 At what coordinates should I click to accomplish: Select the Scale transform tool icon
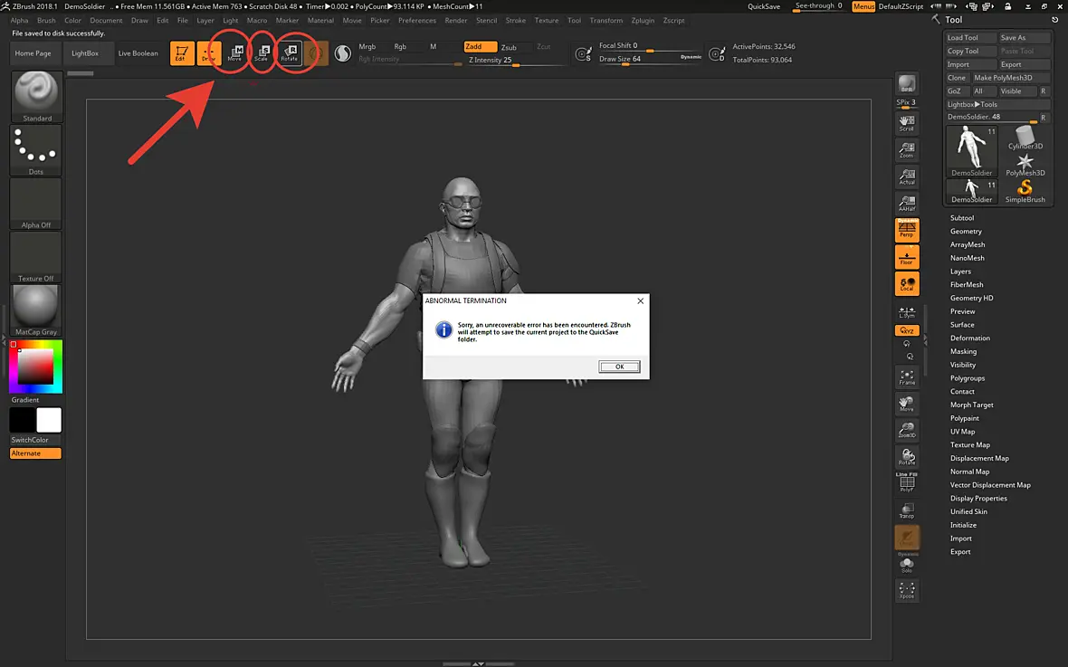[262, 53]
